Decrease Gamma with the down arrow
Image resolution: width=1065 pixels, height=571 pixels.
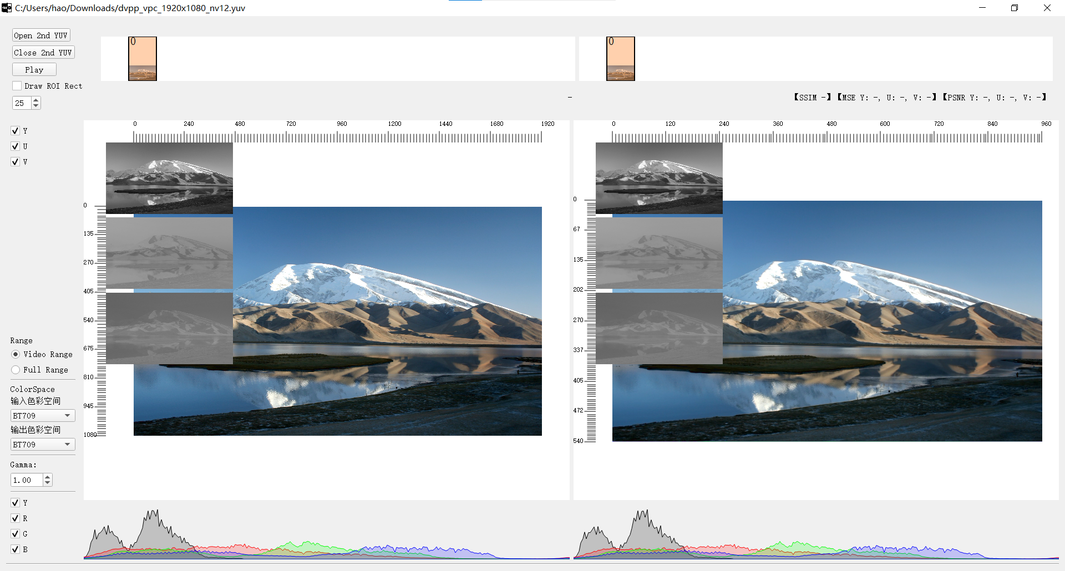pos(48,483)
